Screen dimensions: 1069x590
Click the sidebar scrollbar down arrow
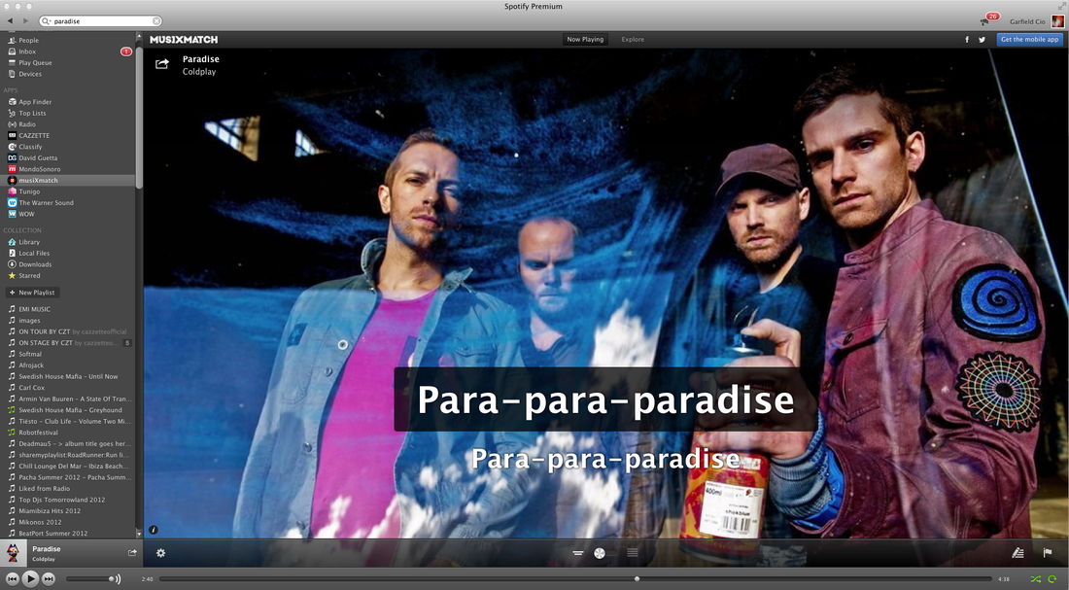(139, 534)
